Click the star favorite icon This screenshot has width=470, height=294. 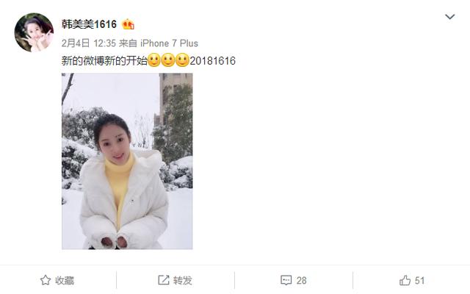46,280
